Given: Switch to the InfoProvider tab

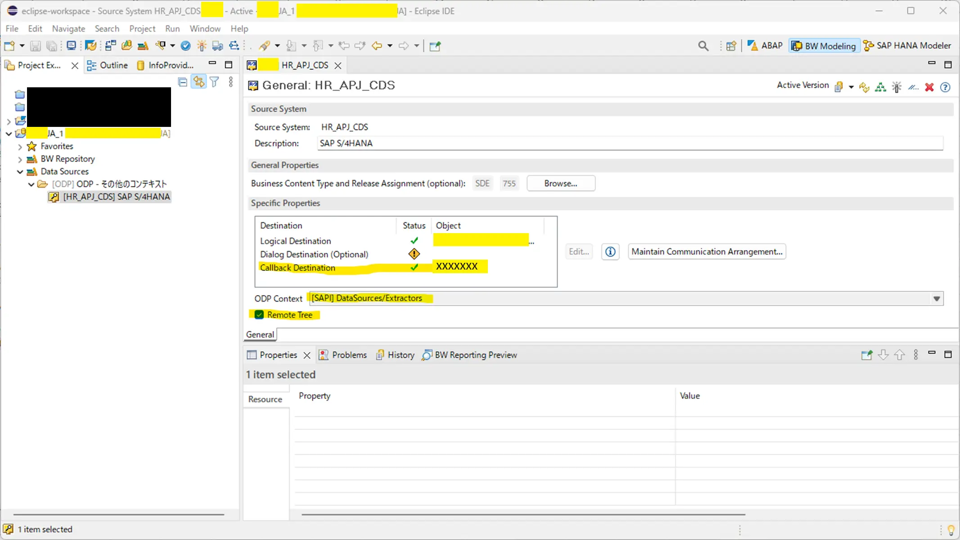Looking at the screenshot, I should pyautogui.click(x=165, y=65).
